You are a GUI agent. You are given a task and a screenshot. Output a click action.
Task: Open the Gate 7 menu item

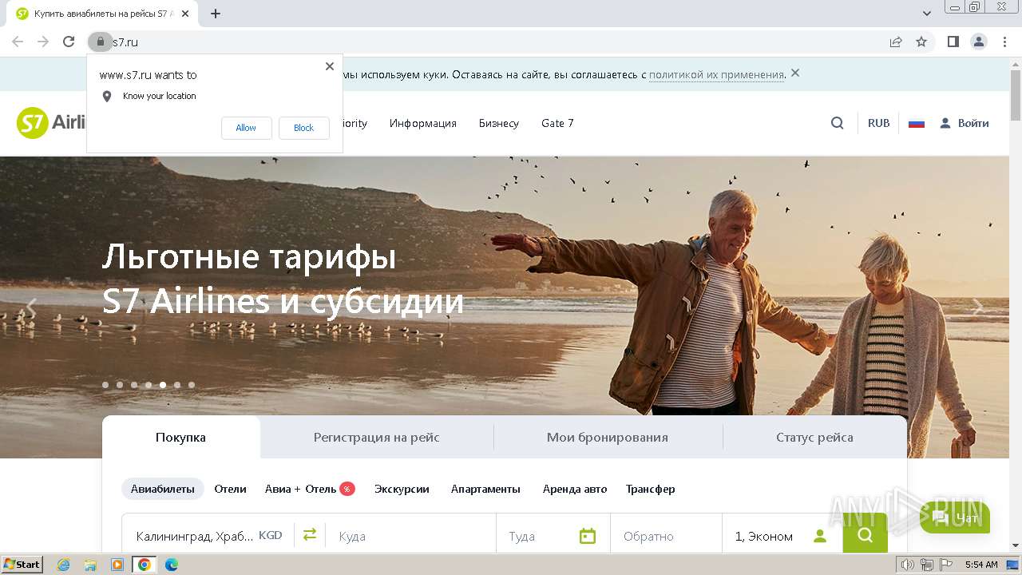pyautogui.click(x=557, y=123)
